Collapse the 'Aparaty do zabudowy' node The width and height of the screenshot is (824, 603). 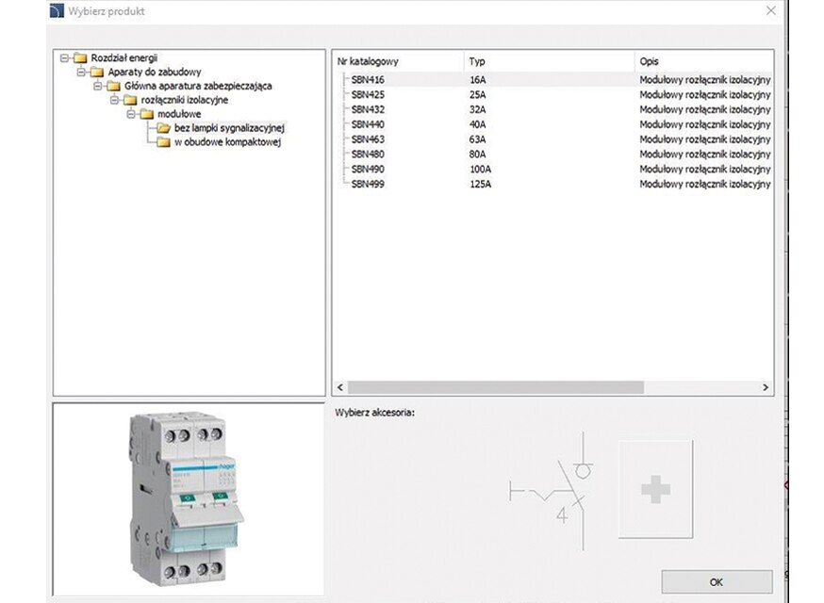(80, 72)
